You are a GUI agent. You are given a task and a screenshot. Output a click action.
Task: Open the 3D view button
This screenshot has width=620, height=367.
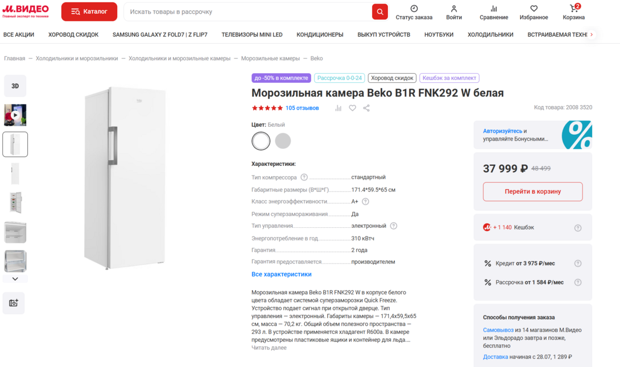tap(15, 86)
